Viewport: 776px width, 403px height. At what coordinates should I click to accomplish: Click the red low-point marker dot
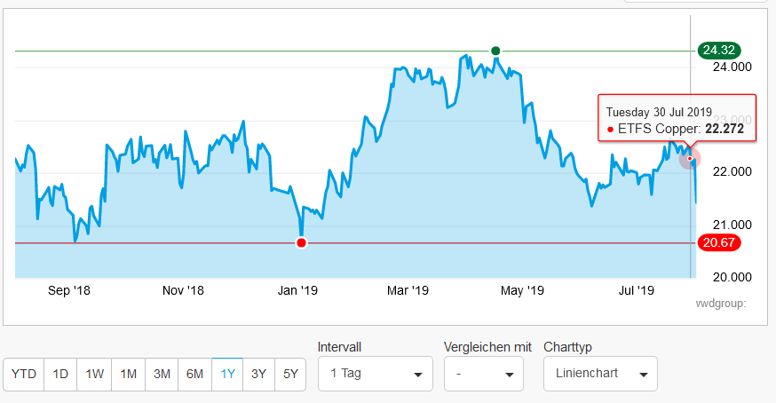[x=302, y=243]
